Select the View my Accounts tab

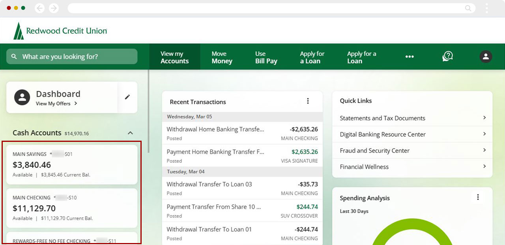tap(175, 57)
